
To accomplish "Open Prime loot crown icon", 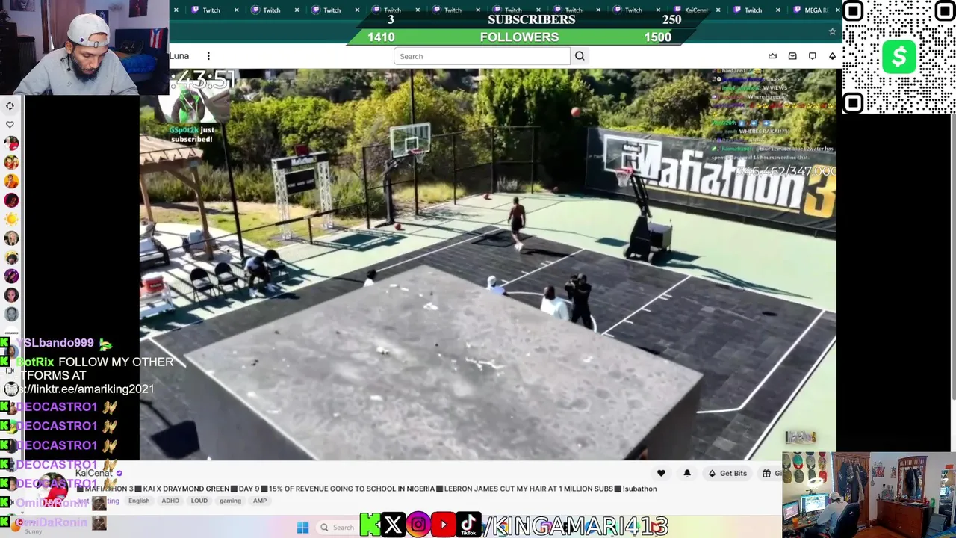I will pos(772,56).
